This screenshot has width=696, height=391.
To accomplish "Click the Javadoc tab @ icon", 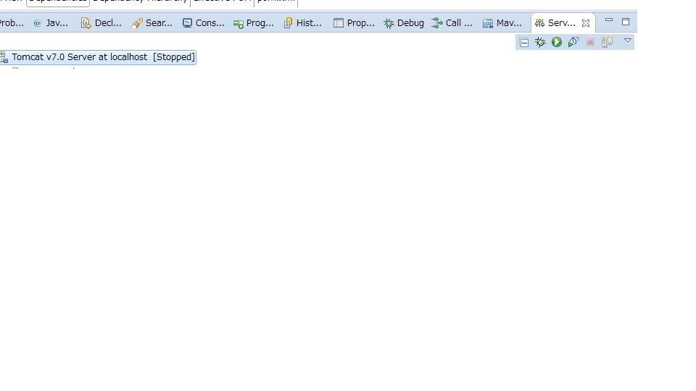I will click(38, 23).
